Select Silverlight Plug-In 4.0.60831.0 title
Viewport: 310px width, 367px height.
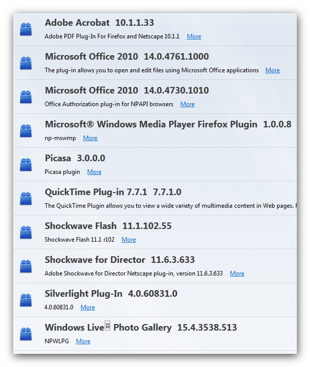[111, 294]
